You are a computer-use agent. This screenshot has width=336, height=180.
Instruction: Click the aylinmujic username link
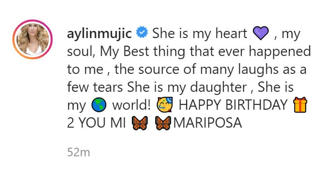click(x=100, y=34)
